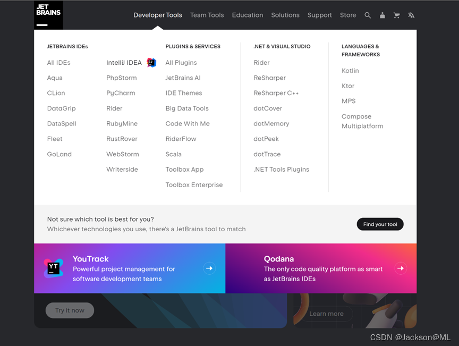Click the YouTrack YT logo icon
The height and width of the screenshot is (346, 459).
point(54,268)
